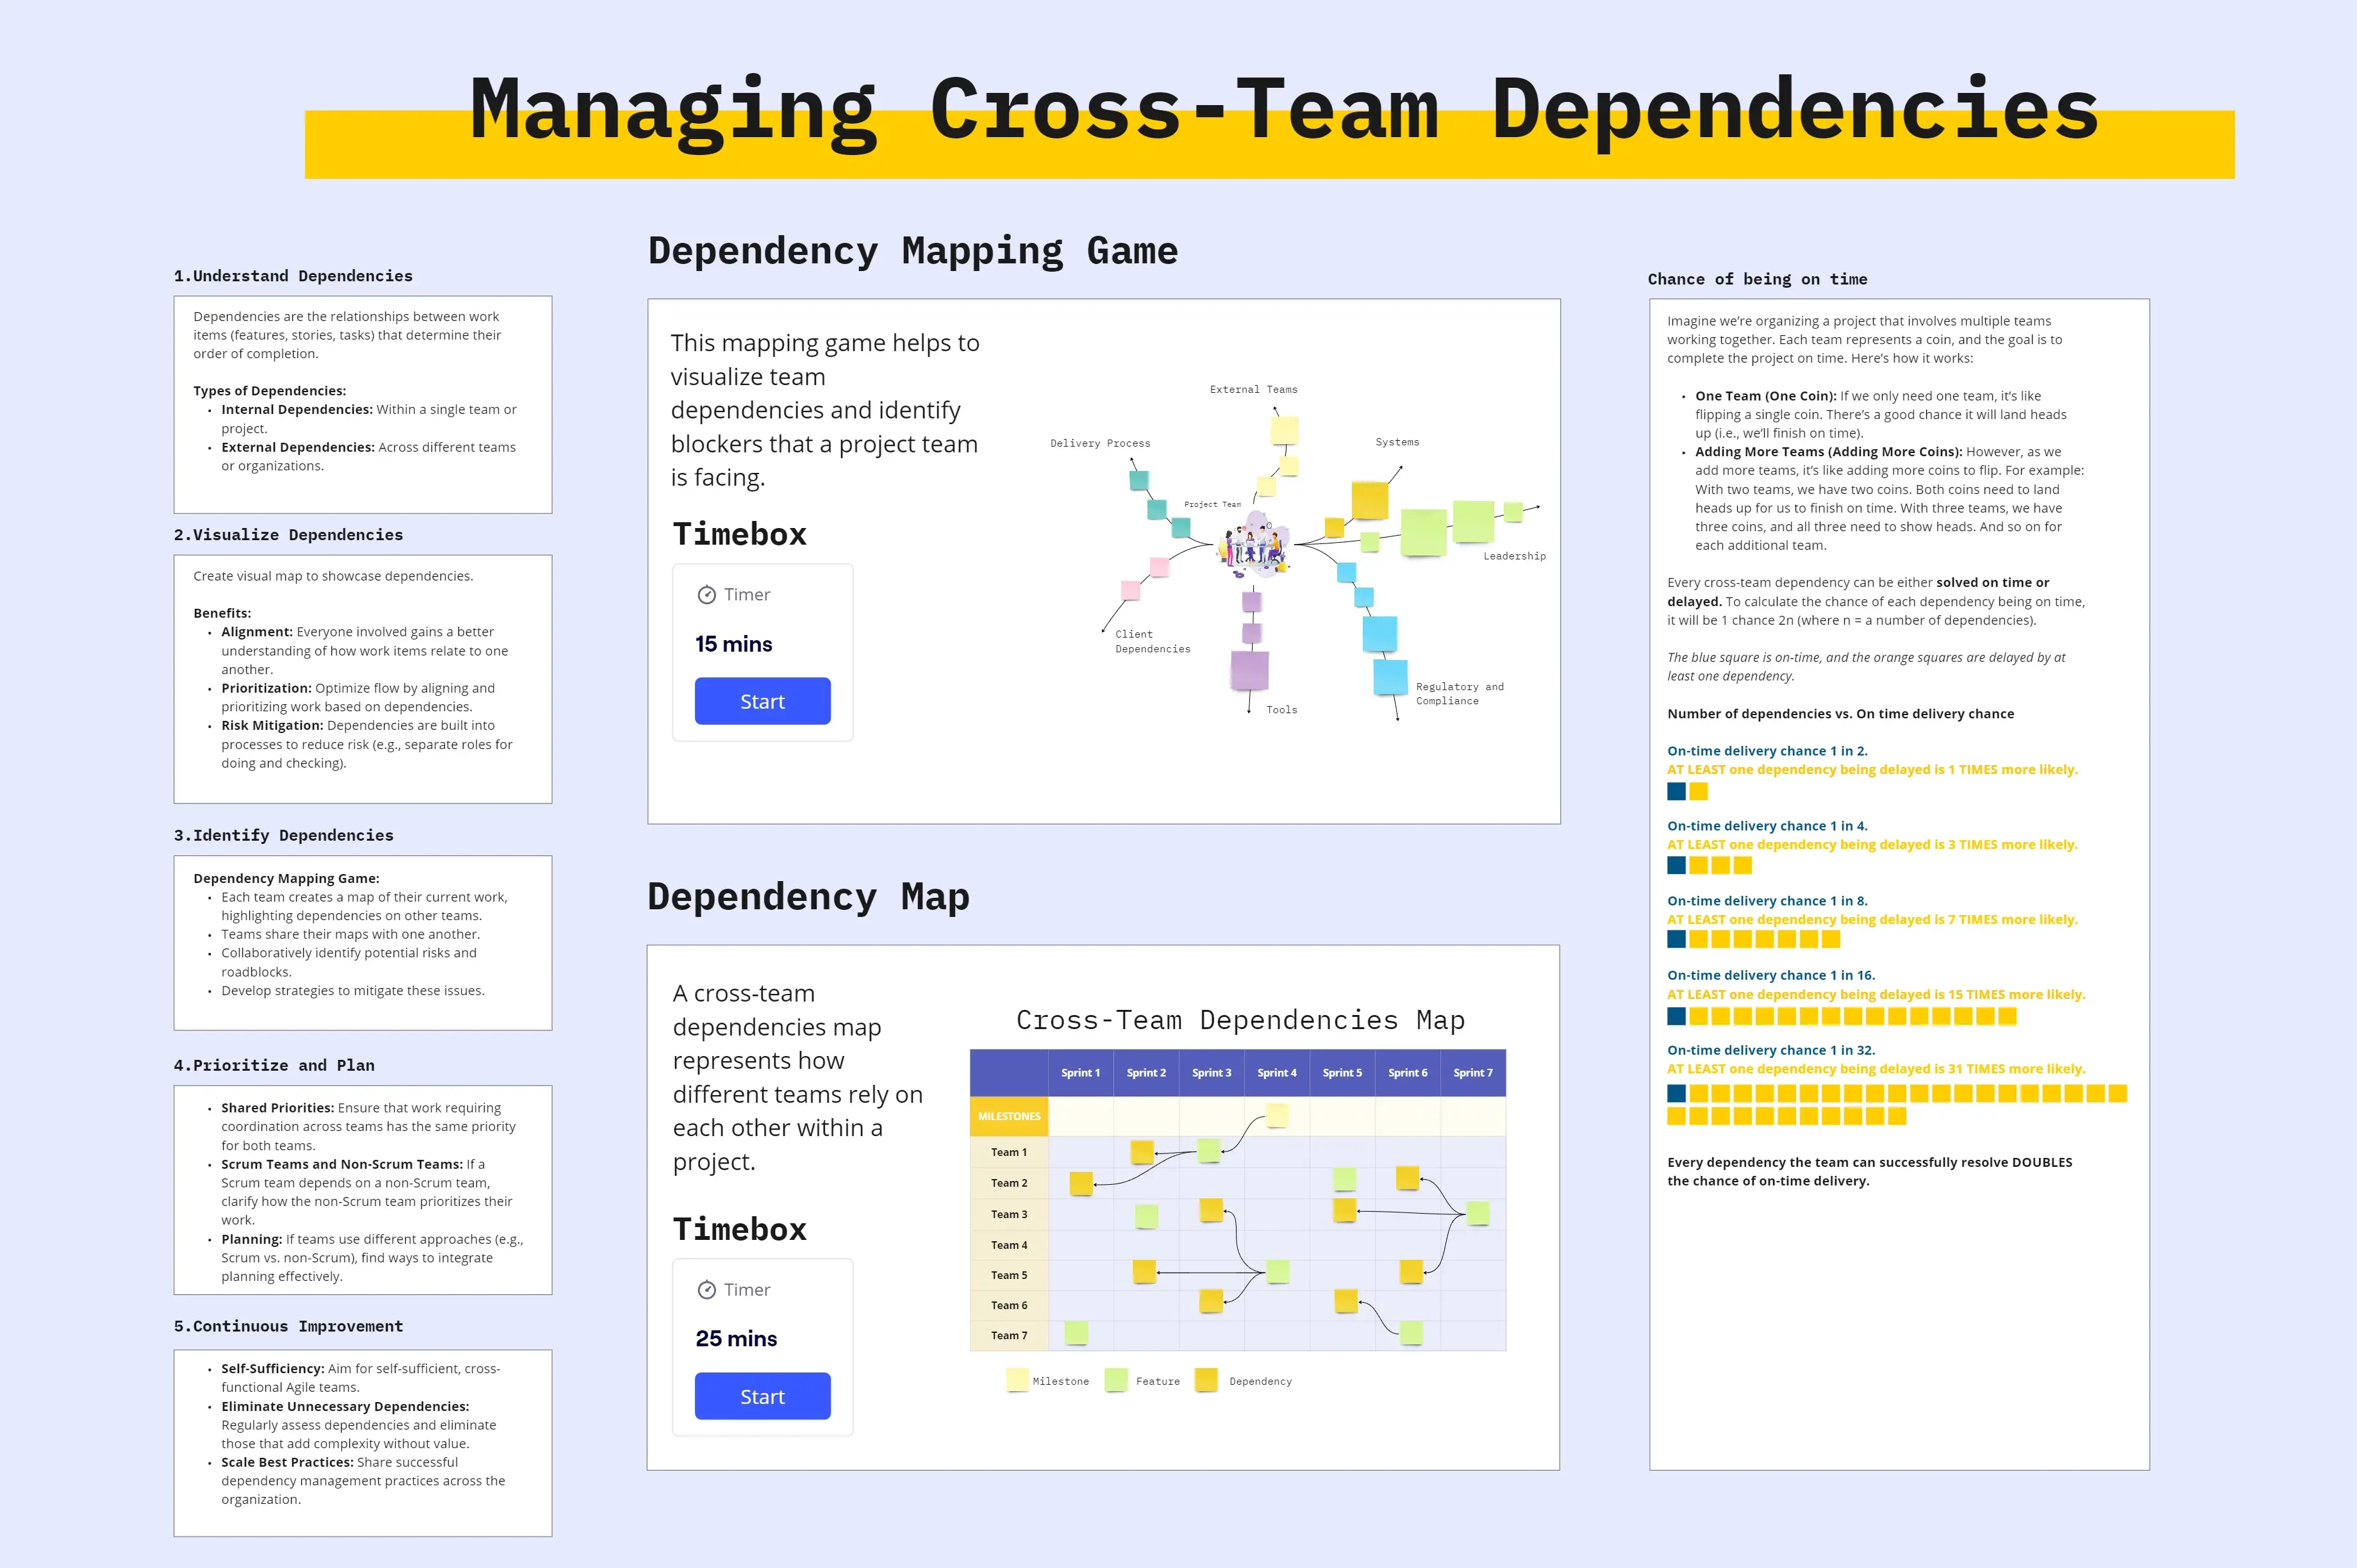Click the Sprint 4 column header
The height and width of the screenshot is (1568, 2357).
1276,1073
